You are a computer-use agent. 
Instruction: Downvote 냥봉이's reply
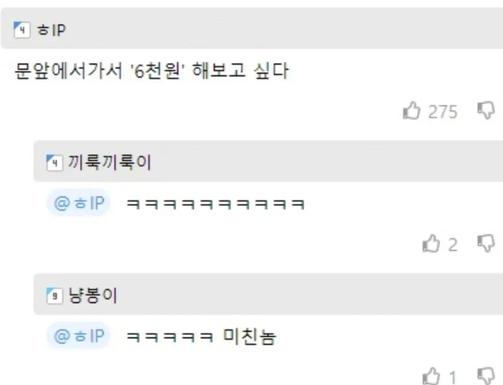[x=486, y=376]
